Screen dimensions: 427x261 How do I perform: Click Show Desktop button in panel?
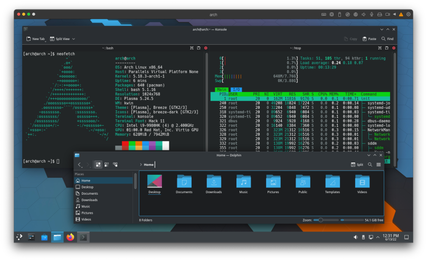pos(406,237)
